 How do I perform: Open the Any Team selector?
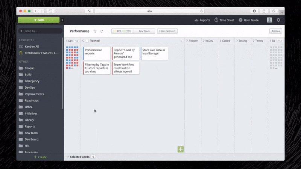coord(144,31)
